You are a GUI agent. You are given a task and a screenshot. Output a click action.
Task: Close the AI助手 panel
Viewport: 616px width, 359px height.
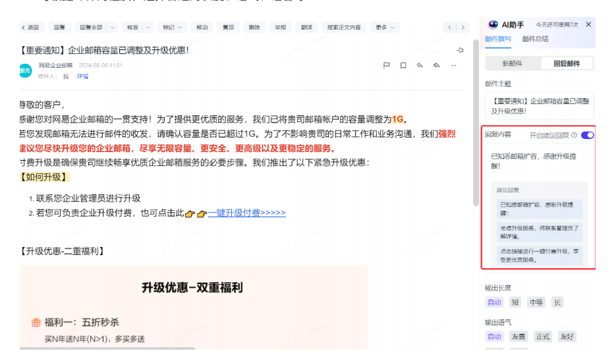pos(588,24)
